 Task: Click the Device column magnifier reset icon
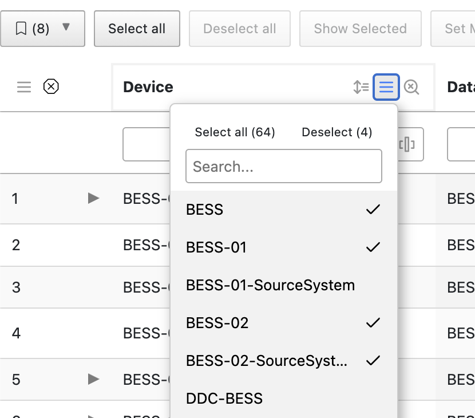pyautogui.click(x=411, y=87)
